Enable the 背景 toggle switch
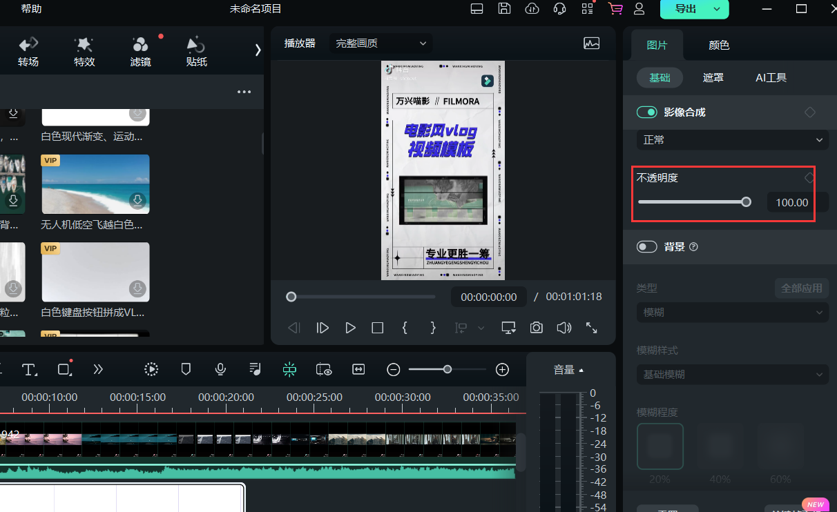Viewport: 837px width, 512px height. pos(646,247)
